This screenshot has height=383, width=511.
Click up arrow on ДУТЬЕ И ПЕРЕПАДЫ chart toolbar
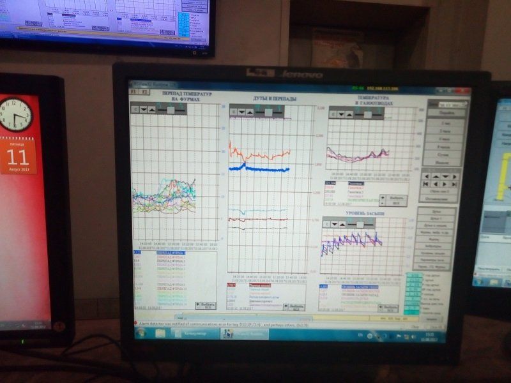pos(251,112)
